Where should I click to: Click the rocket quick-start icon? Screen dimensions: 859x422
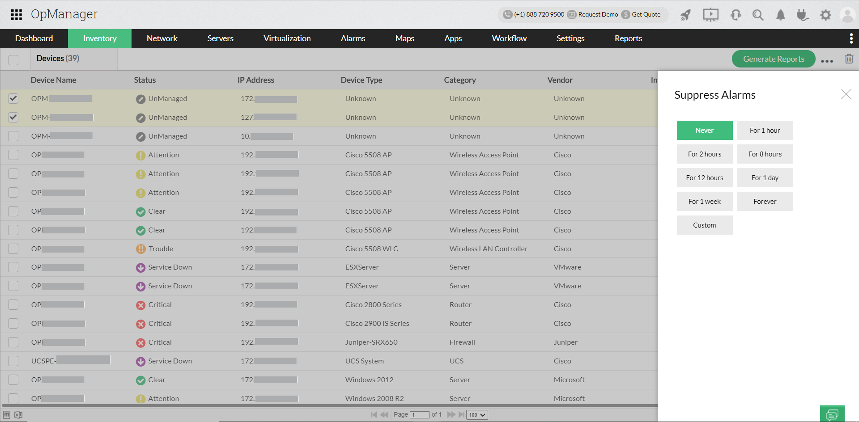tap(685, 15)
